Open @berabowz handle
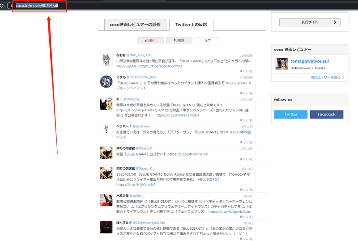This screenshot has height=241, width=358. coord(141,126)
